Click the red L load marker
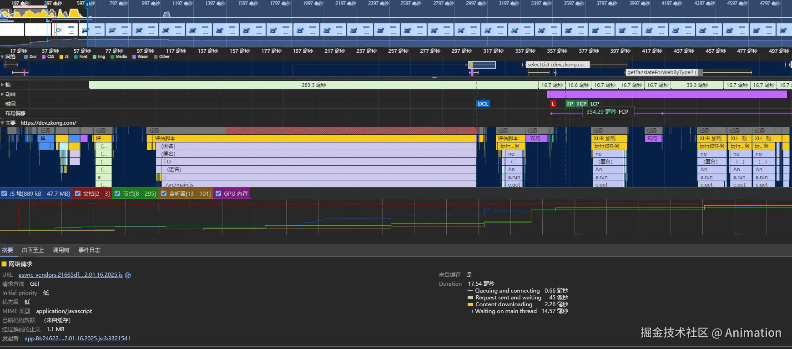The width and height of the screenshot is (792, 349). click(553, 104)
